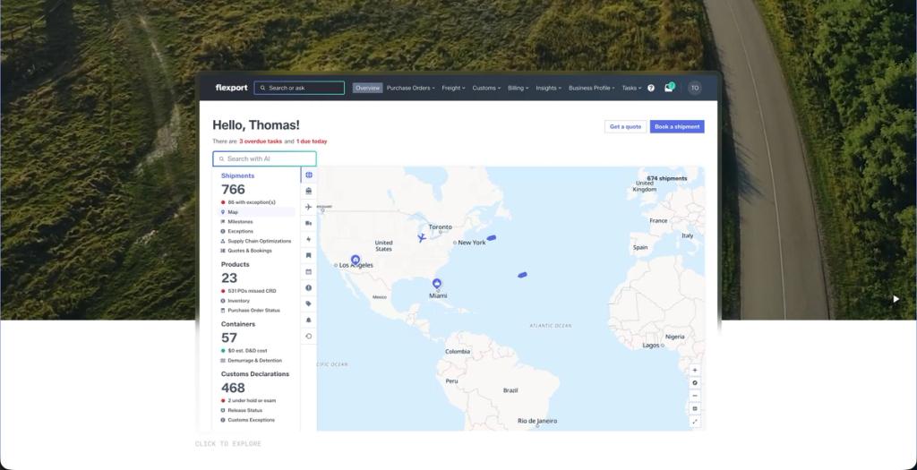917x470 pixels.
Task: Select the lightning bolt icon in map toolbar
Action: [x=309, y=239]
